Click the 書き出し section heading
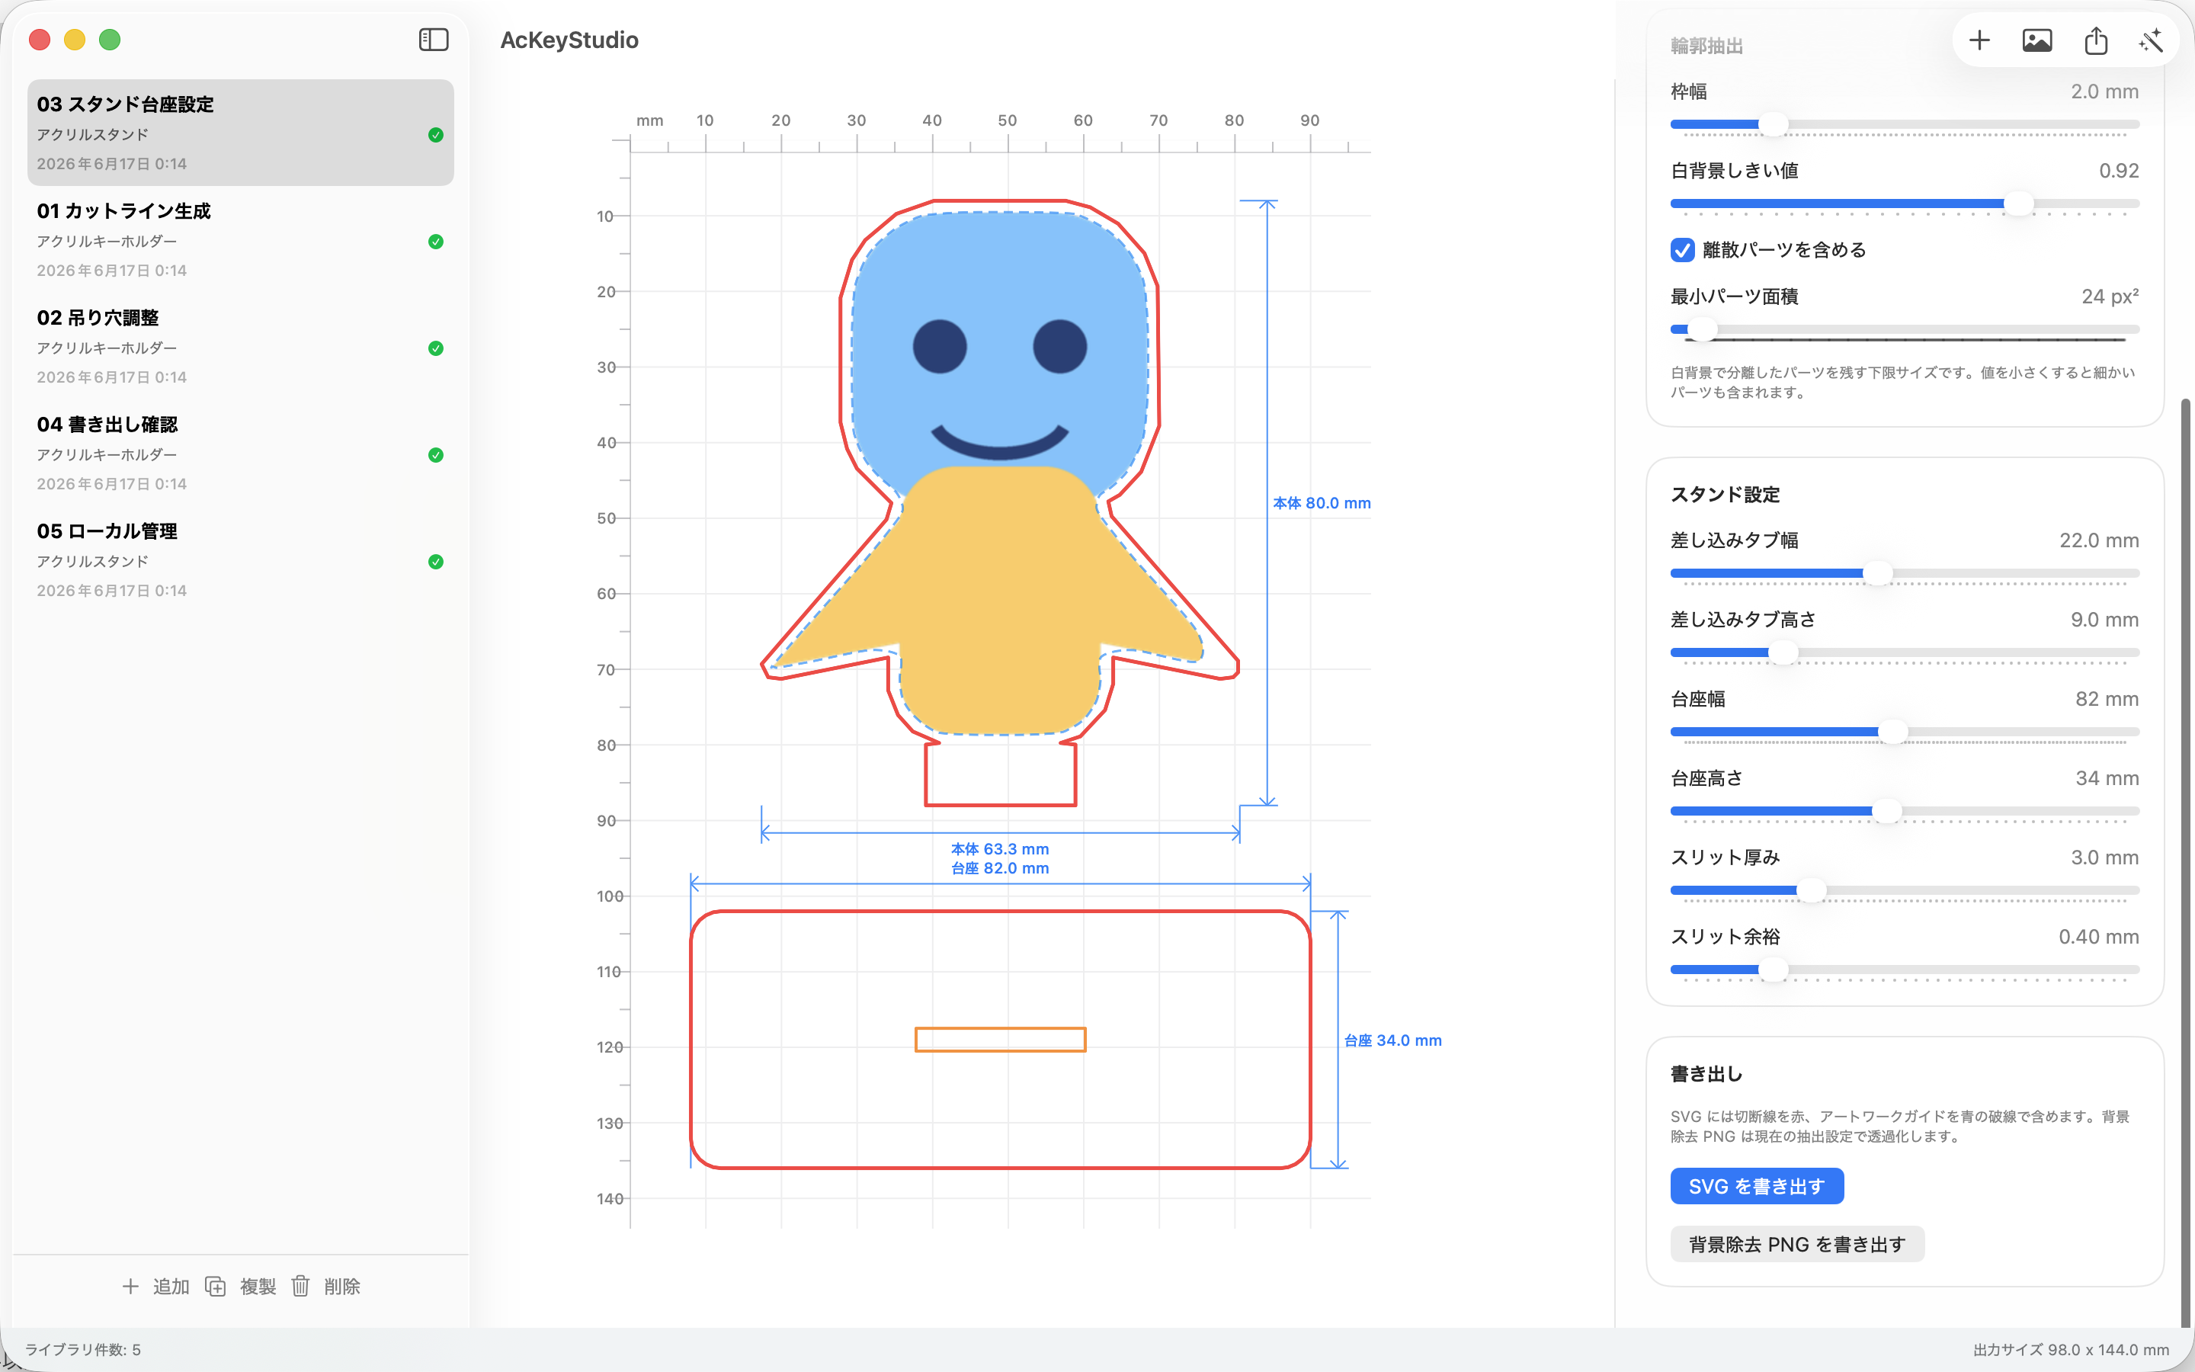The height and width of the screenshot is (1372, 2195). click(1707, 1075)
